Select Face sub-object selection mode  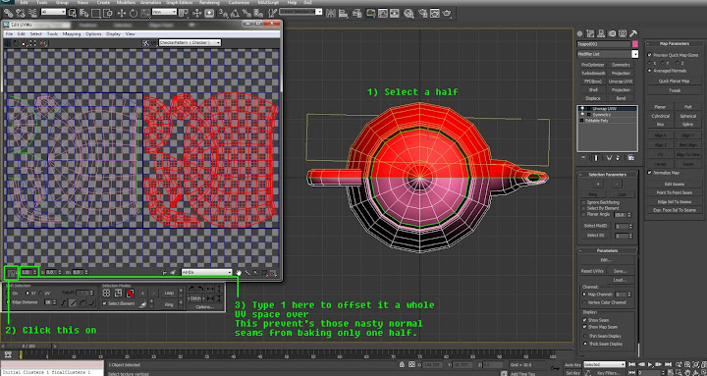click(130, 294)
